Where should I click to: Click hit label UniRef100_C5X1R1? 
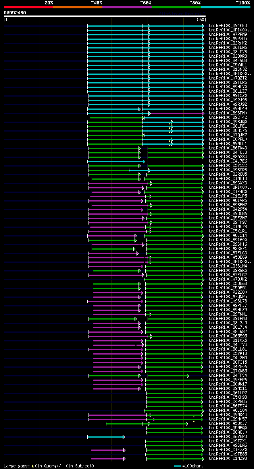click(x=228, y=231)
